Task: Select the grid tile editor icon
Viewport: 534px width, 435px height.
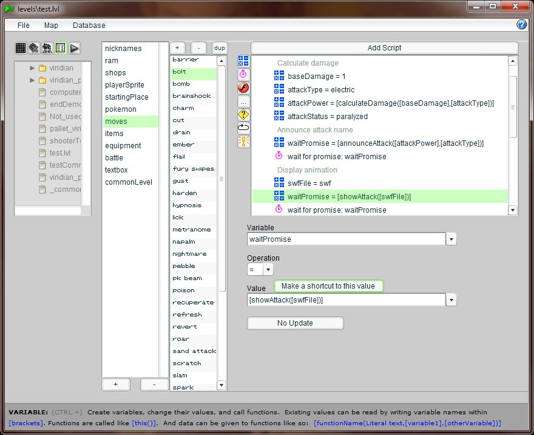Action: coord(21,47)
